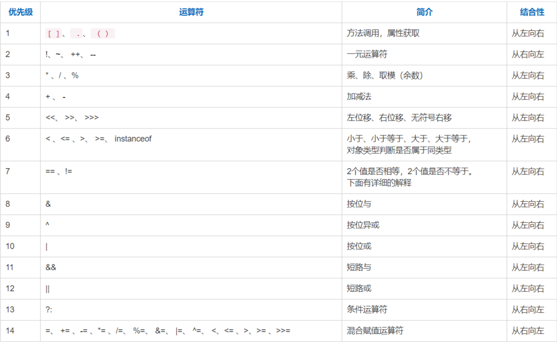Screen dimensions: 557x343
Task: Click "从左向右" in the "加减法" row
Action: (x=528, y=97)
